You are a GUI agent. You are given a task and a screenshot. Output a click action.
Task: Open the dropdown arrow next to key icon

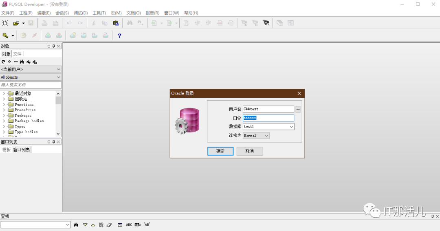[x=13, y=35]
